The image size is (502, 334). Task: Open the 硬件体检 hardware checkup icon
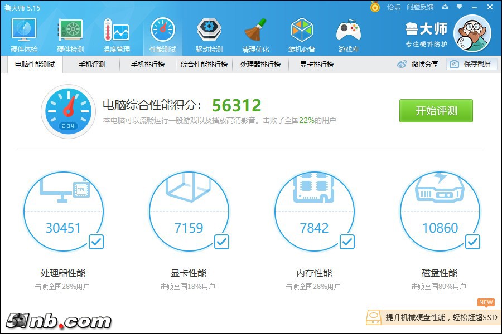[x=24, y=35]
